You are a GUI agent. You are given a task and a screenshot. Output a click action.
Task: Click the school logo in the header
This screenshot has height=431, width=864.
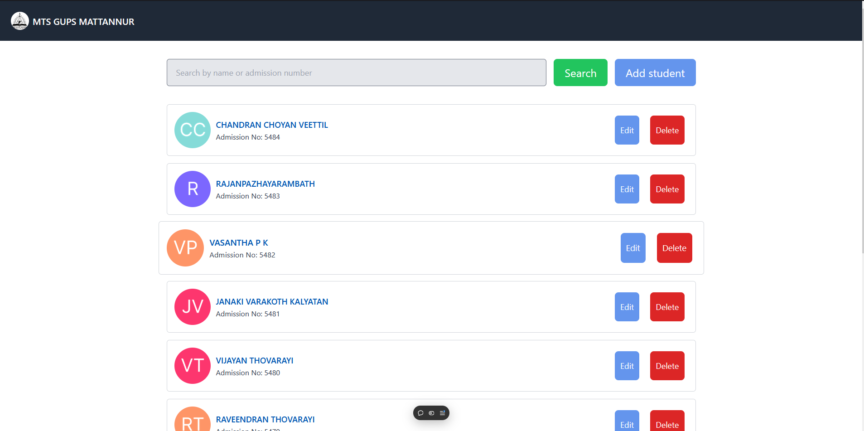pyautogui.click(x=19, y=21)
